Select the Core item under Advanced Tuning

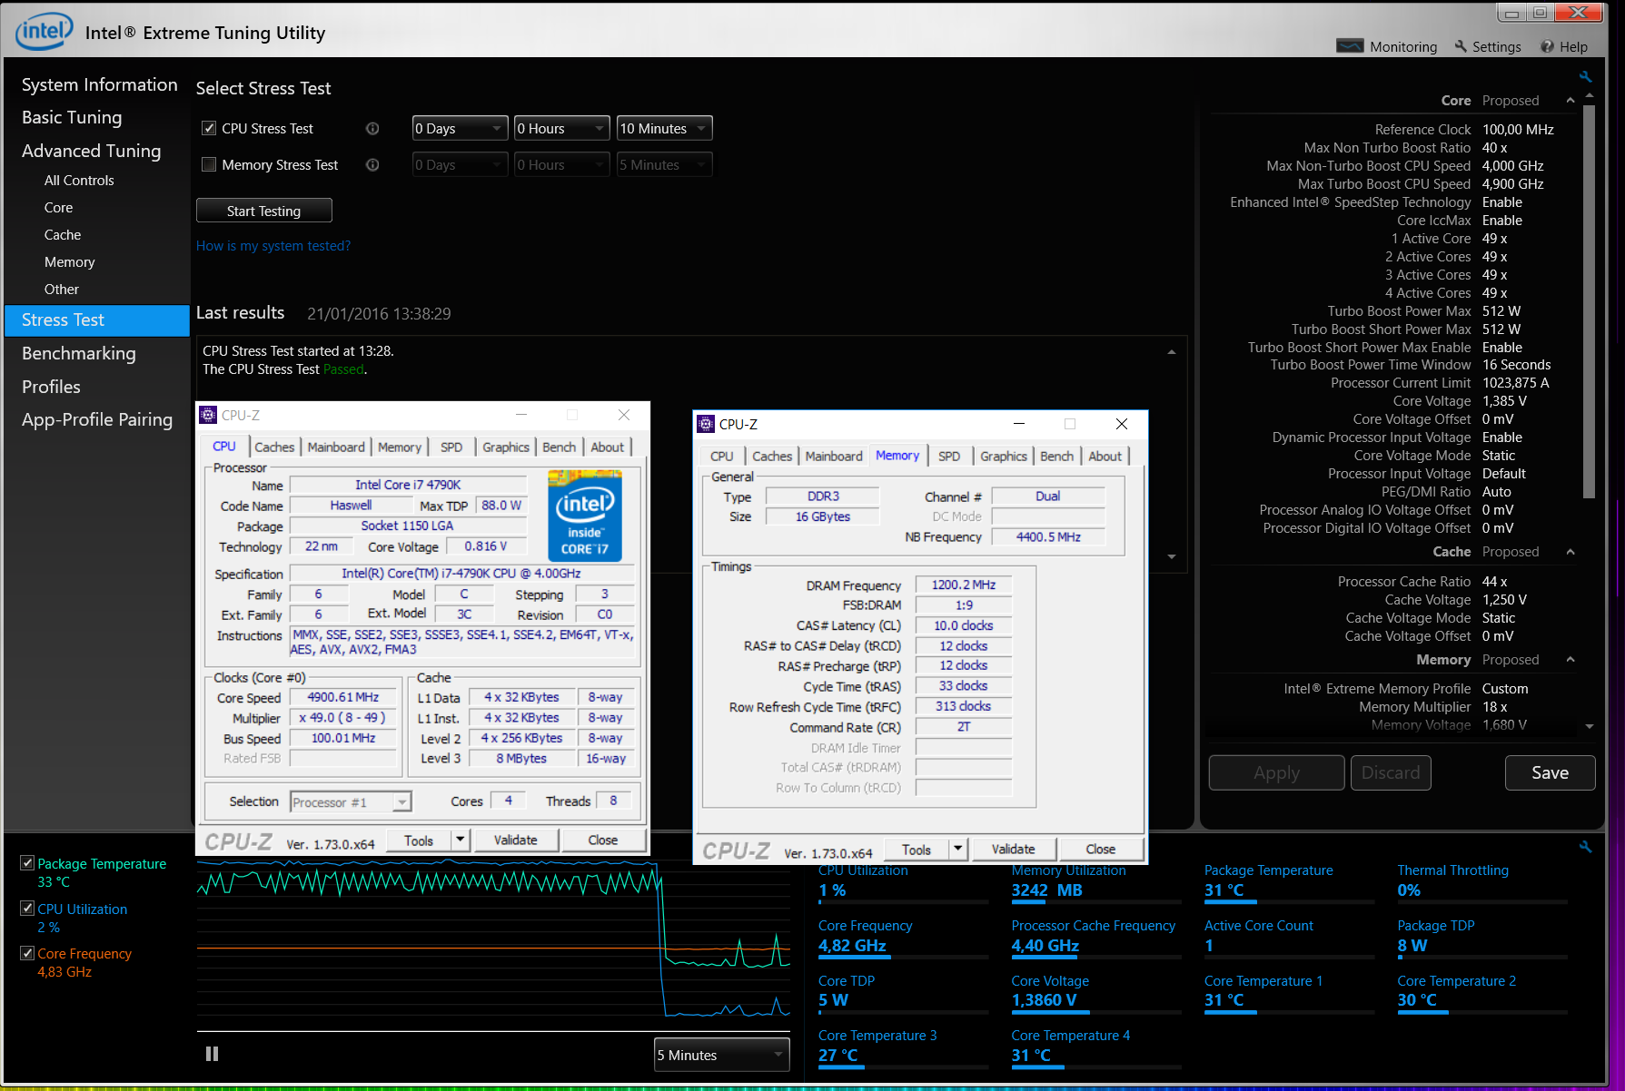pyautogui.click(x=58, y=208)
